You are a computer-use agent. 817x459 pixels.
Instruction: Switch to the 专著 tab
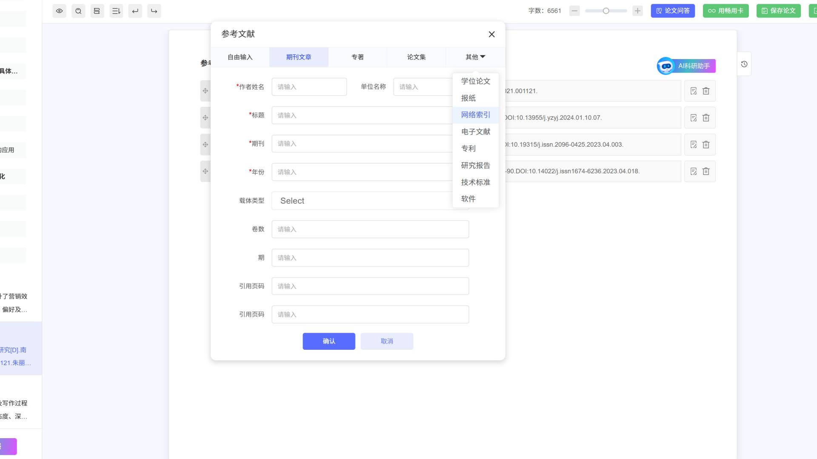click(357, 57)
